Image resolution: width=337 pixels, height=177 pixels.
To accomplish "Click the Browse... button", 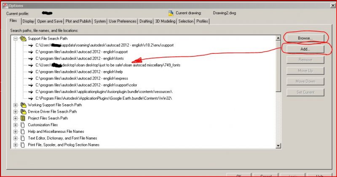I will (x=305, y=38).
